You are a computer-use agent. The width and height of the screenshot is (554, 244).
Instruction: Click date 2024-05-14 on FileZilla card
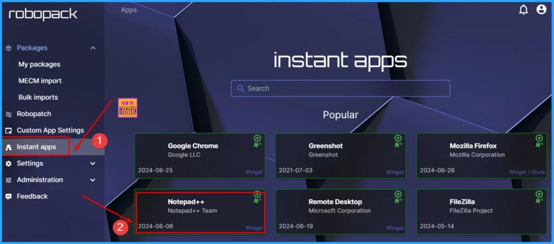pos(437,226)
